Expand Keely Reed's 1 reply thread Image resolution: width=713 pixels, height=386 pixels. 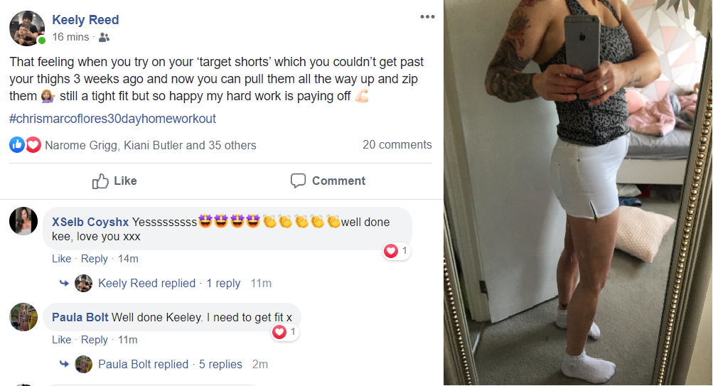tap(223, 283)
